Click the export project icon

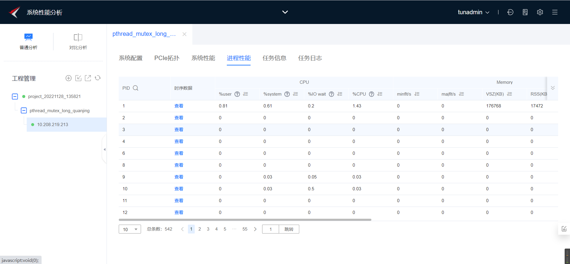[88, 78]
